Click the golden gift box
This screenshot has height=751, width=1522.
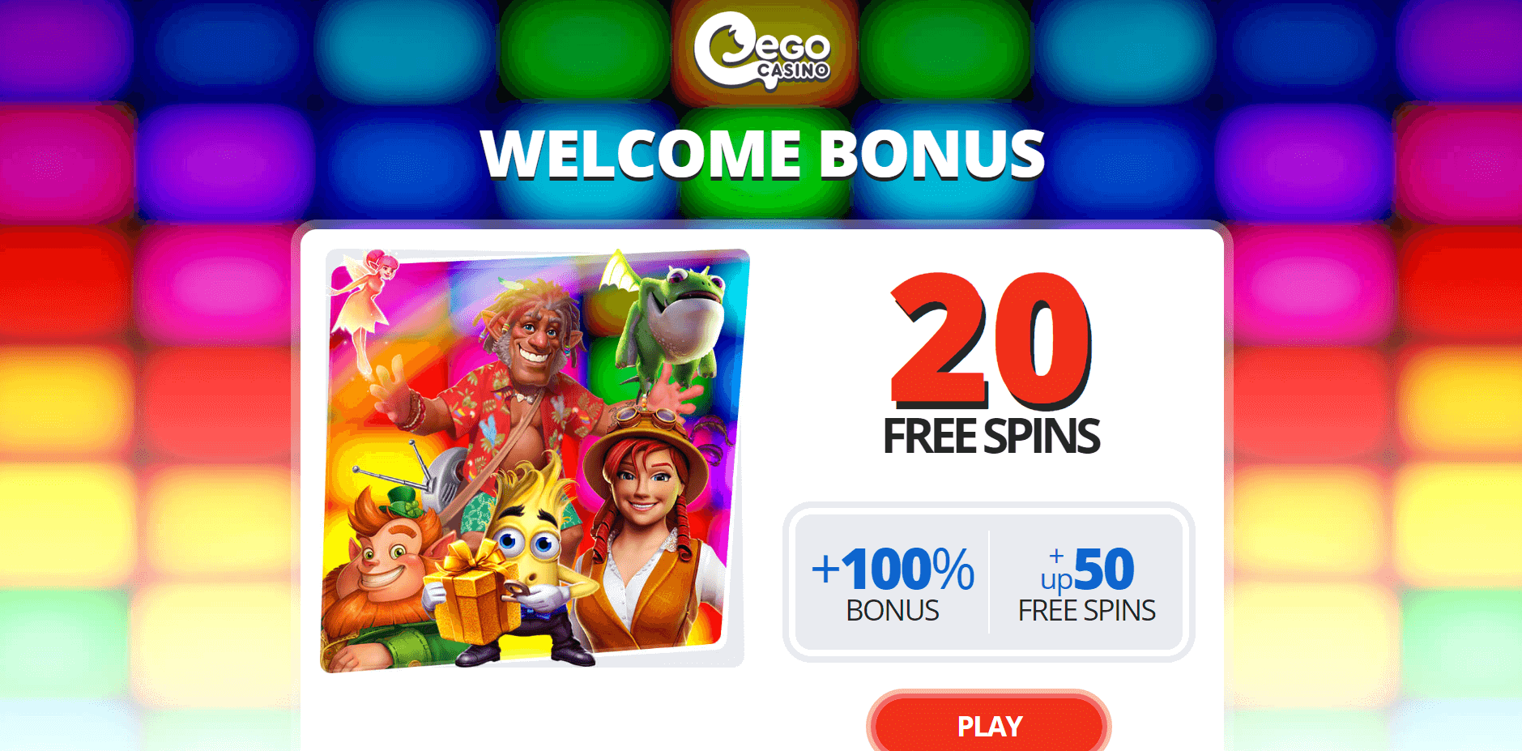(472, 594)
